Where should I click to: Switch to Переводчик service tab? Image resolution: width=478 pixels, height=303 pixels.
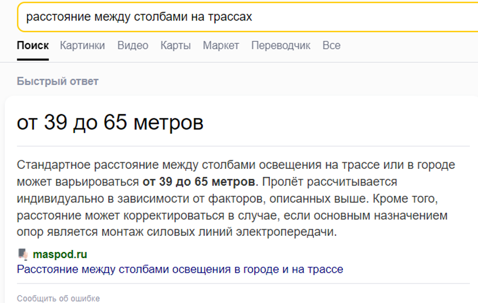[281, 45]
